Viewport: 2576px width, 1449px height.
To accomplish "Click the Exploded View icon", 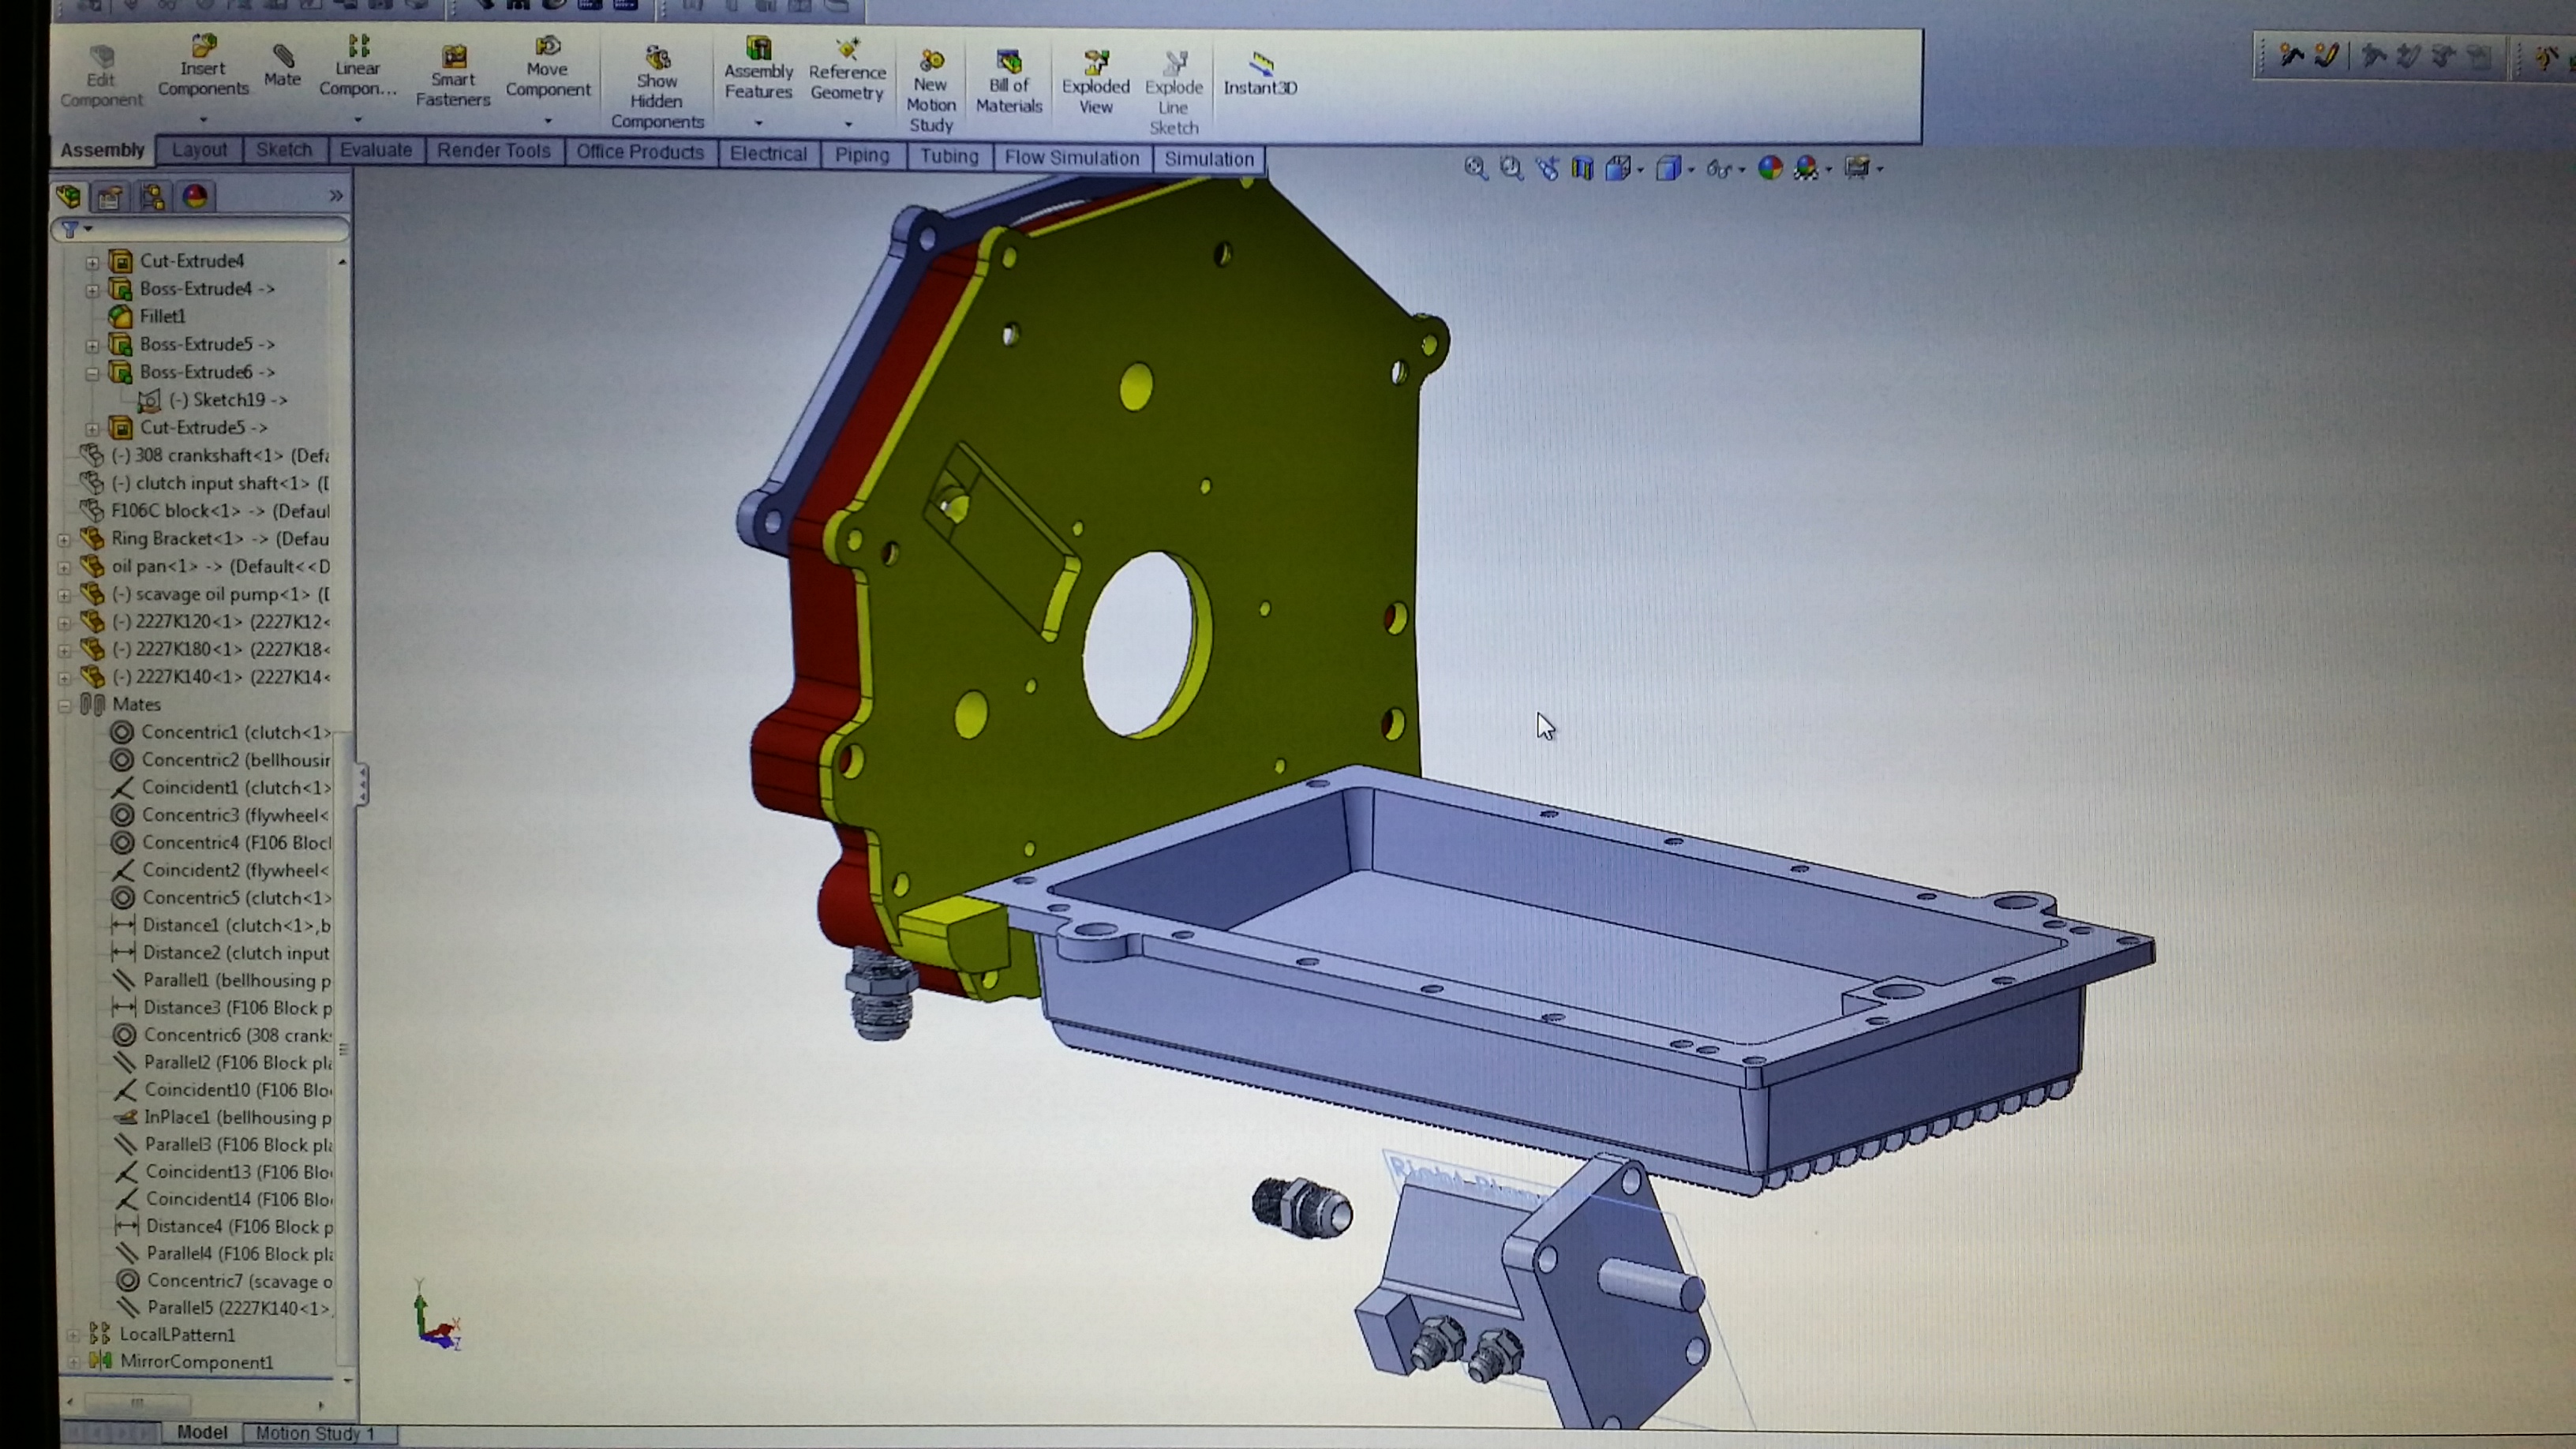I will pyautogui.click(x=1096, y=64).
